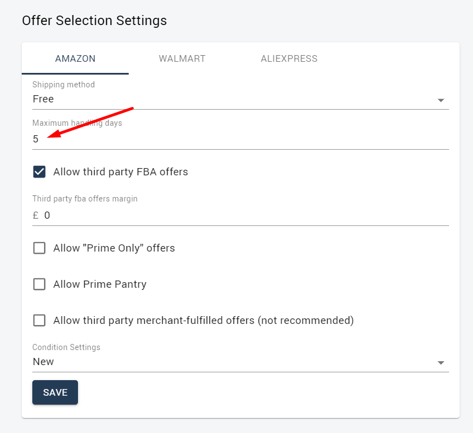Click the Condition Settings value New
This screenshot has width=473, height=433.
43,362
